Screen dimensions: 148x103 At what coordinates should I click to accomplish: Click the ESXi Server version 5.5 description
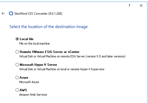coord(72,56)
